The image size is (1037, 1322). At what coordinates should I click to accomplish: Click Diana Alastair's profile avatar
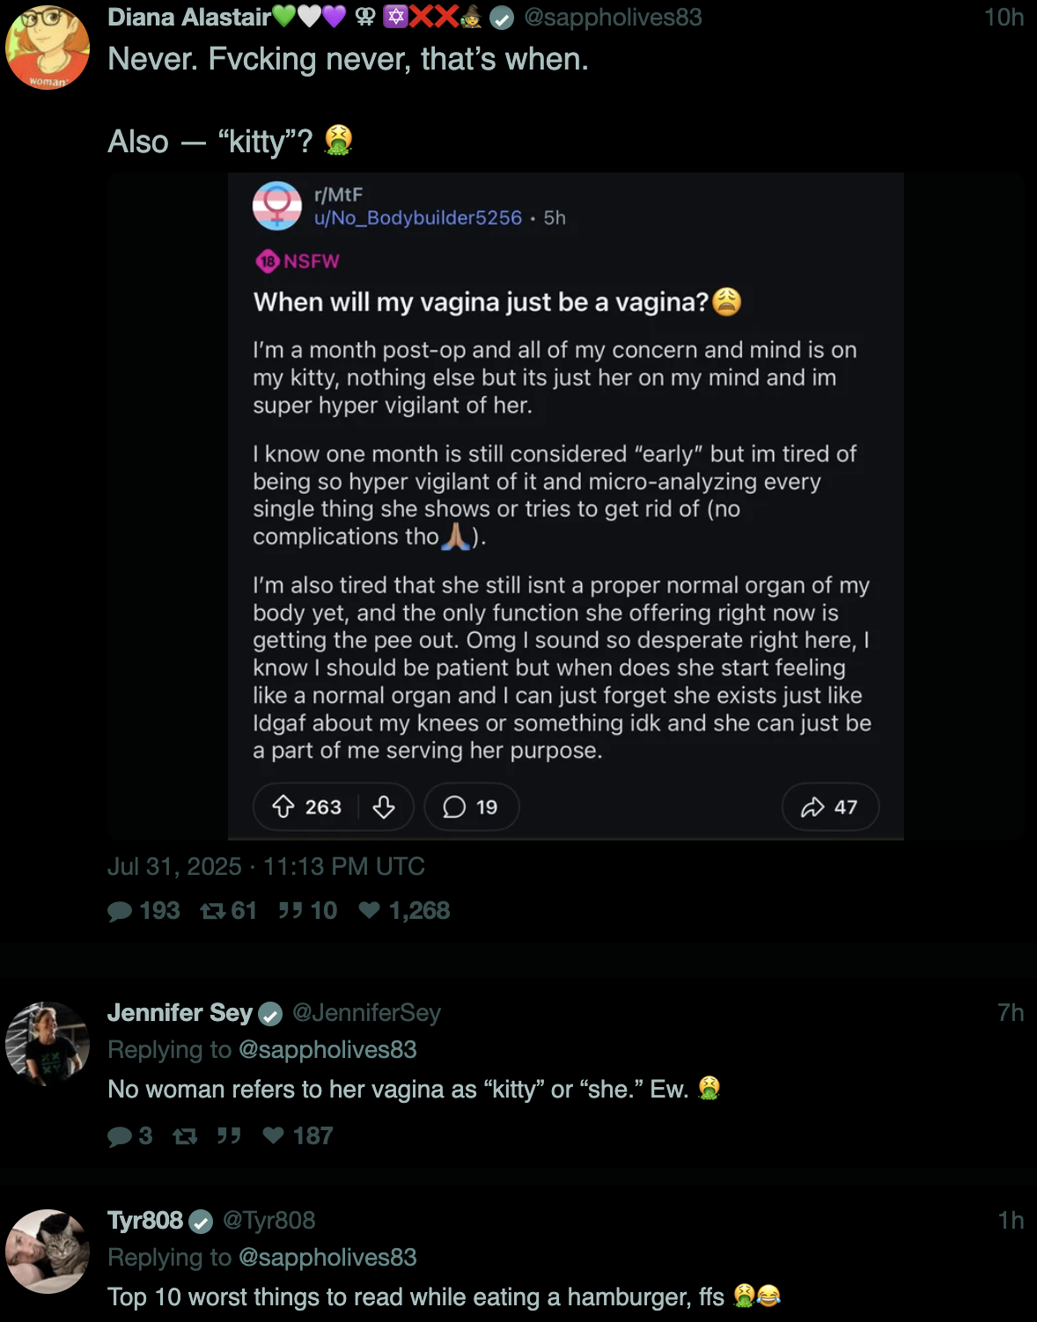point(48,48)
